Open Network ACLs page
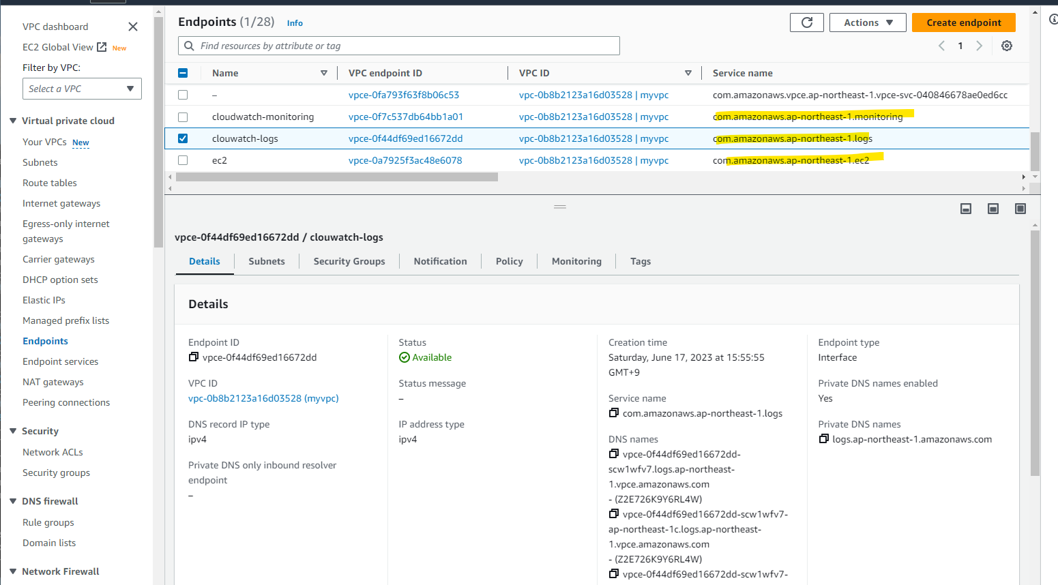The width and height of the screenshot is (1058, 585). click(53, 452)
